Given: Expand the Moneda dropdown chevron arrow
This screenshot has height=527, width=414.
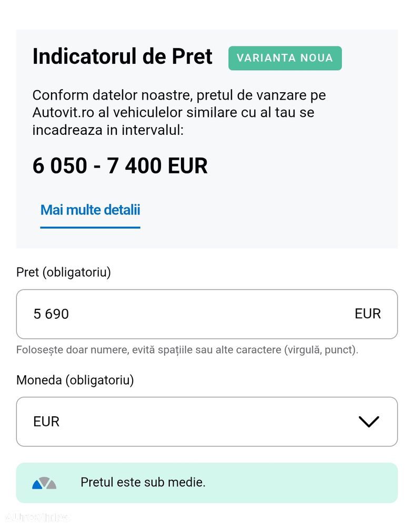Looking at the screenshot, I should [368, 422].
